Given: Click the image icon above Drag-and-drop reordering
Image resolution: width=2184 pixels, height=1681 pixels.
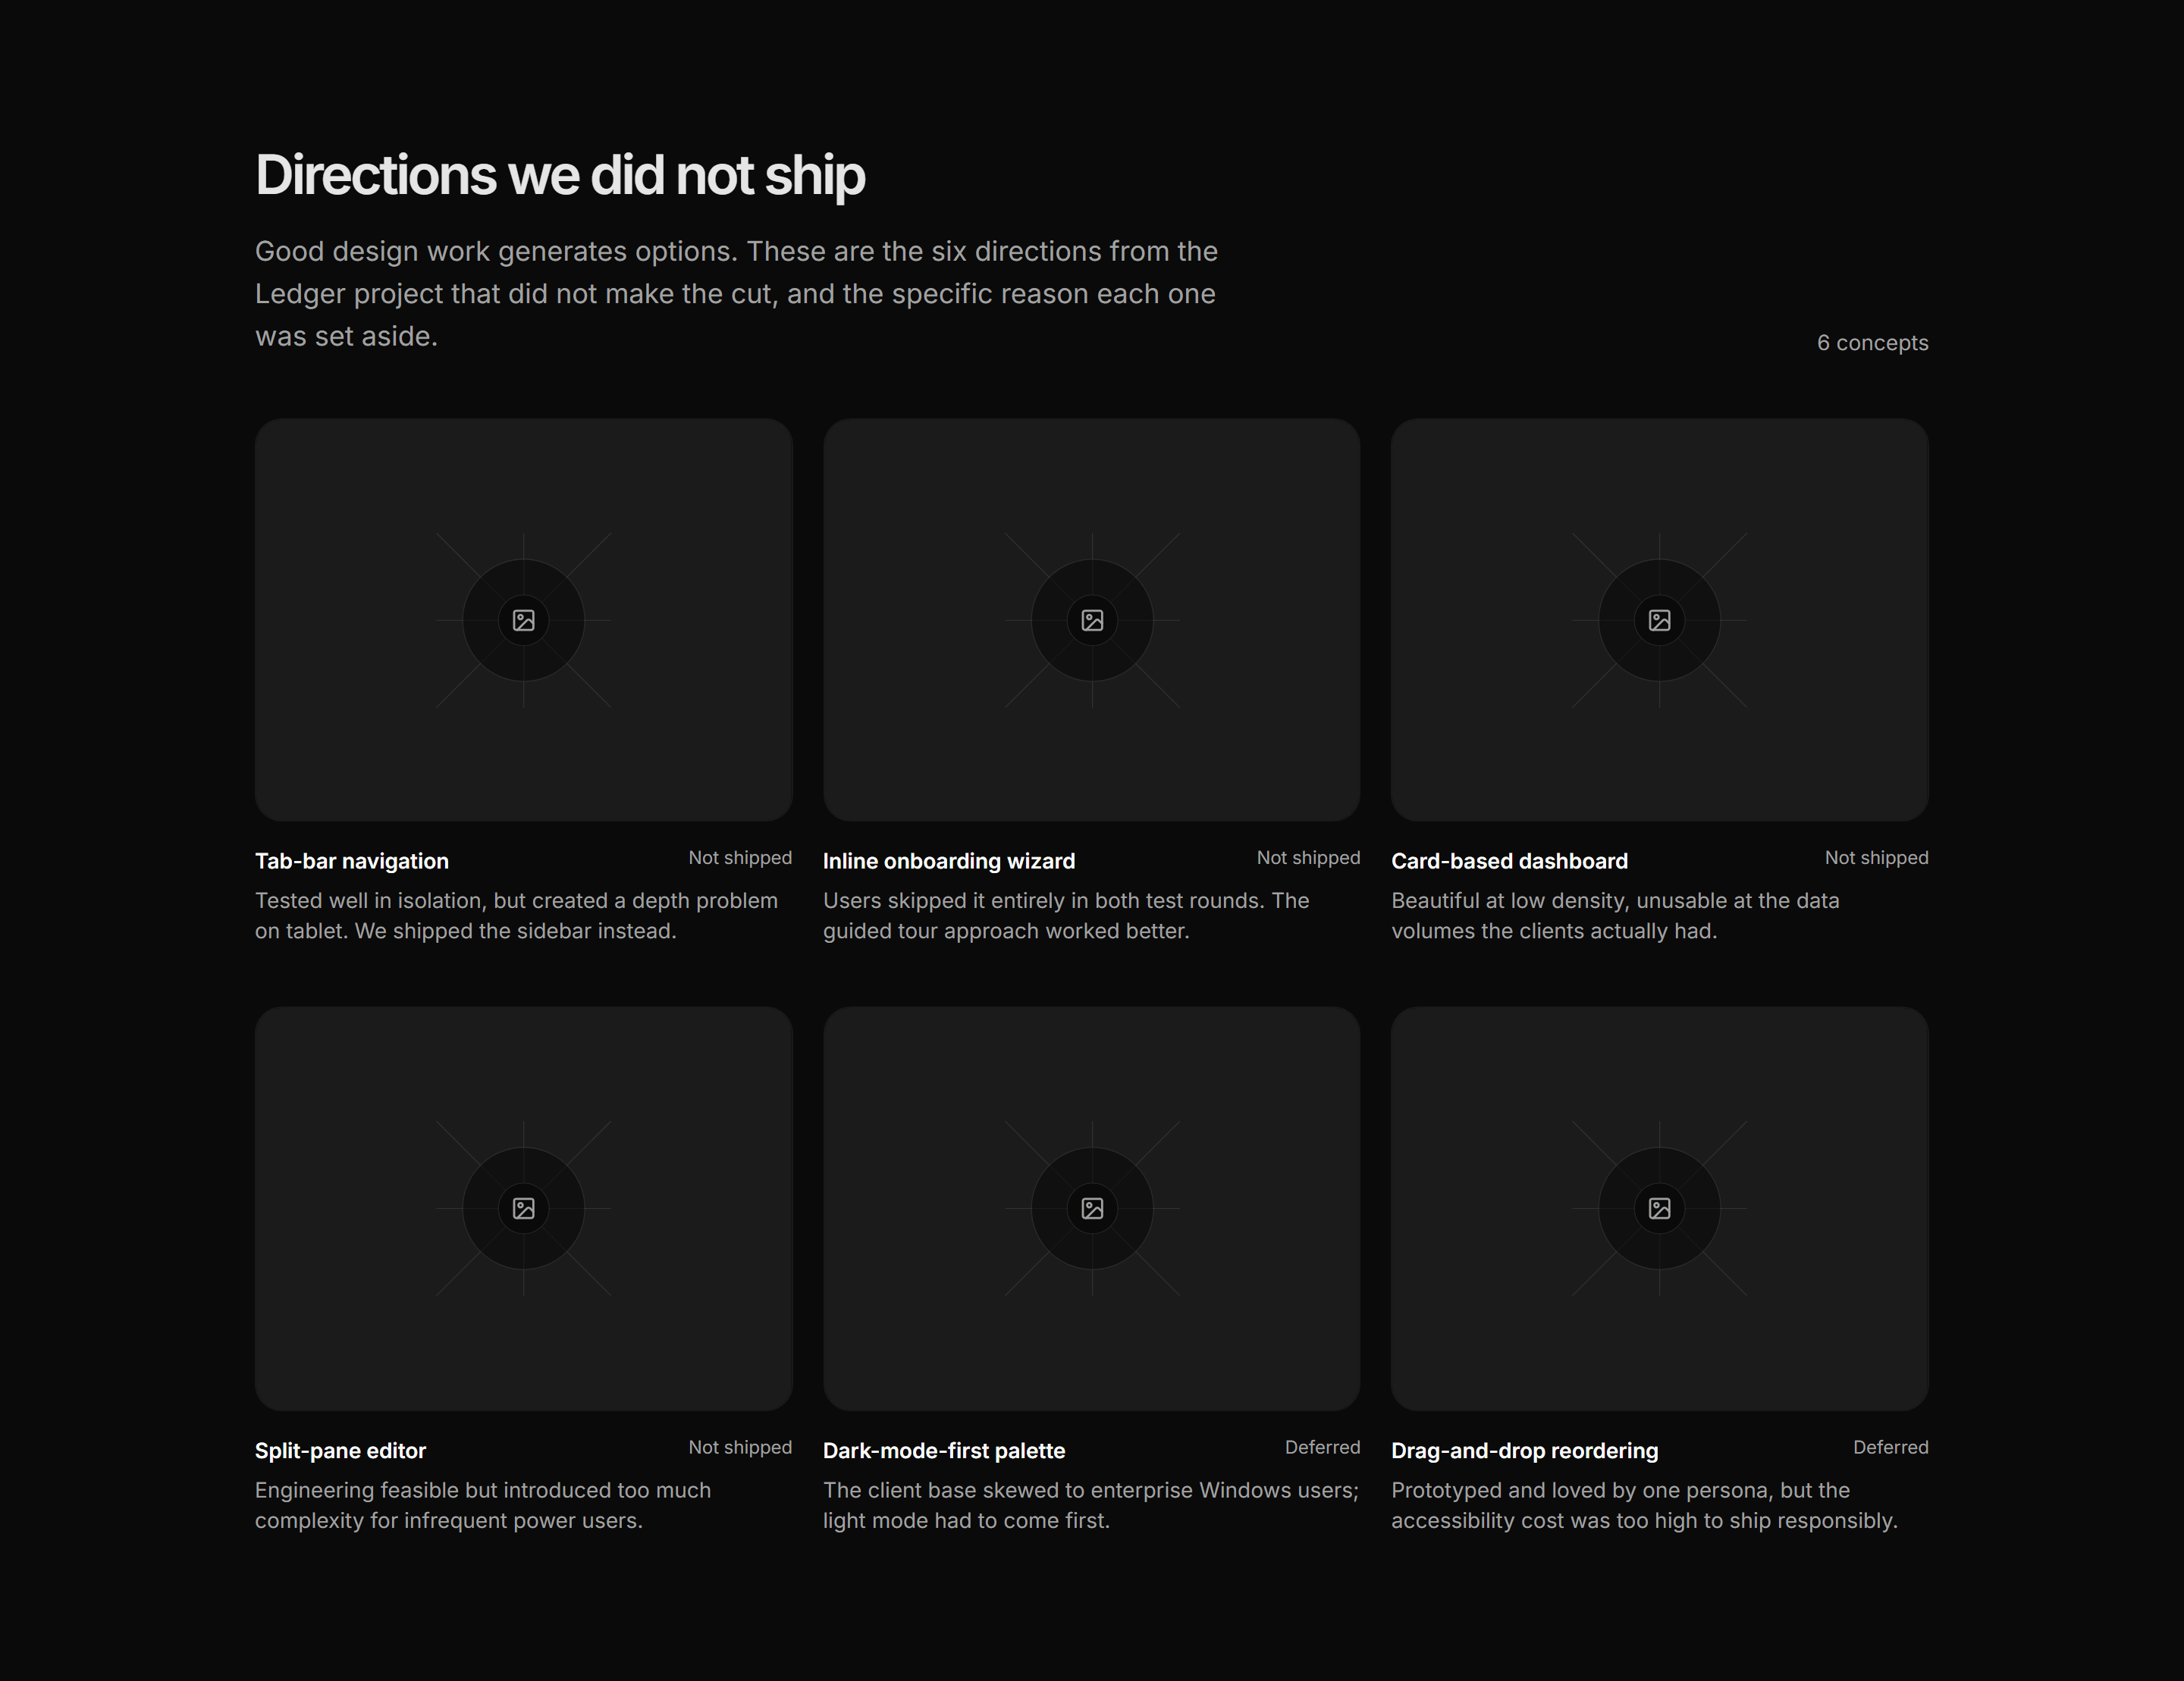Looking at the screenshot, I should 1659,1208.
